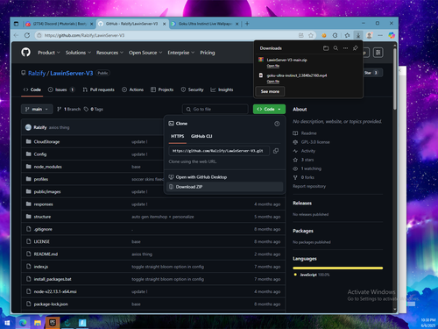Click the clone URL text field
Viewport: 438px width, 329px height.
click(x=219, y=151)
